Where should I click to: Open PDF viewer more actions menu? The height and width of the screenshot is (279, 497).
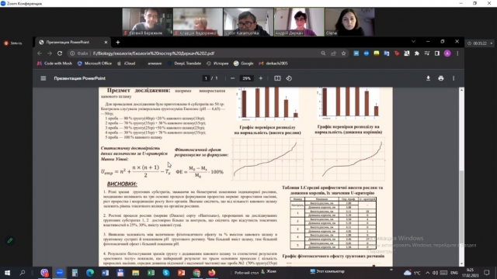tap(454, 78)
